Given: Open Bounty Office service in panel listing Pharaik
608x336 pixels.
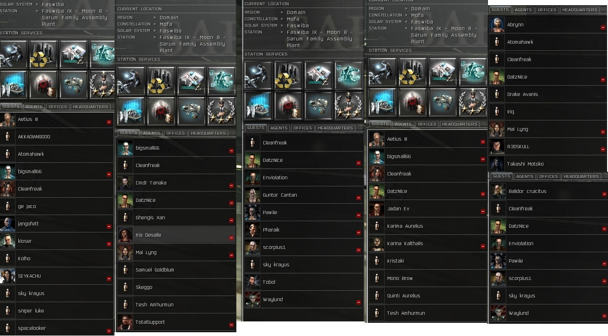Looking at the screenshot, I should coord(287,105).
